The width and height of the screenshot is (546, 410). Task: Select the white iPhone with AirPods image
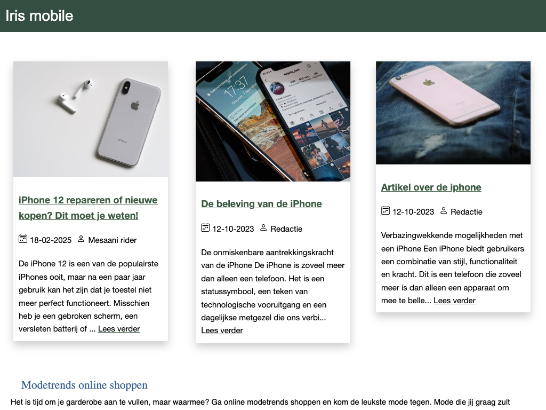91,119
